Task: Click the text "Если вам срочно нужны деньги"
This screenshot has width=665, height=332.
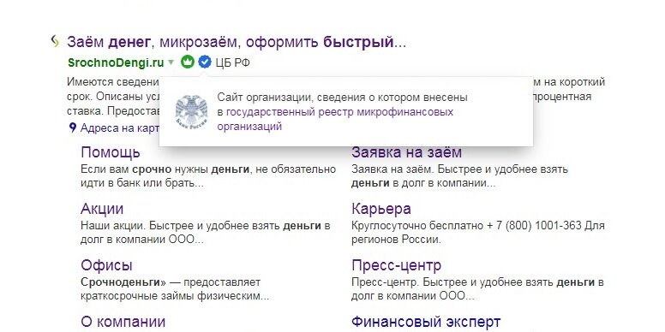Action: pyautogui.click(x=165, y=169)
